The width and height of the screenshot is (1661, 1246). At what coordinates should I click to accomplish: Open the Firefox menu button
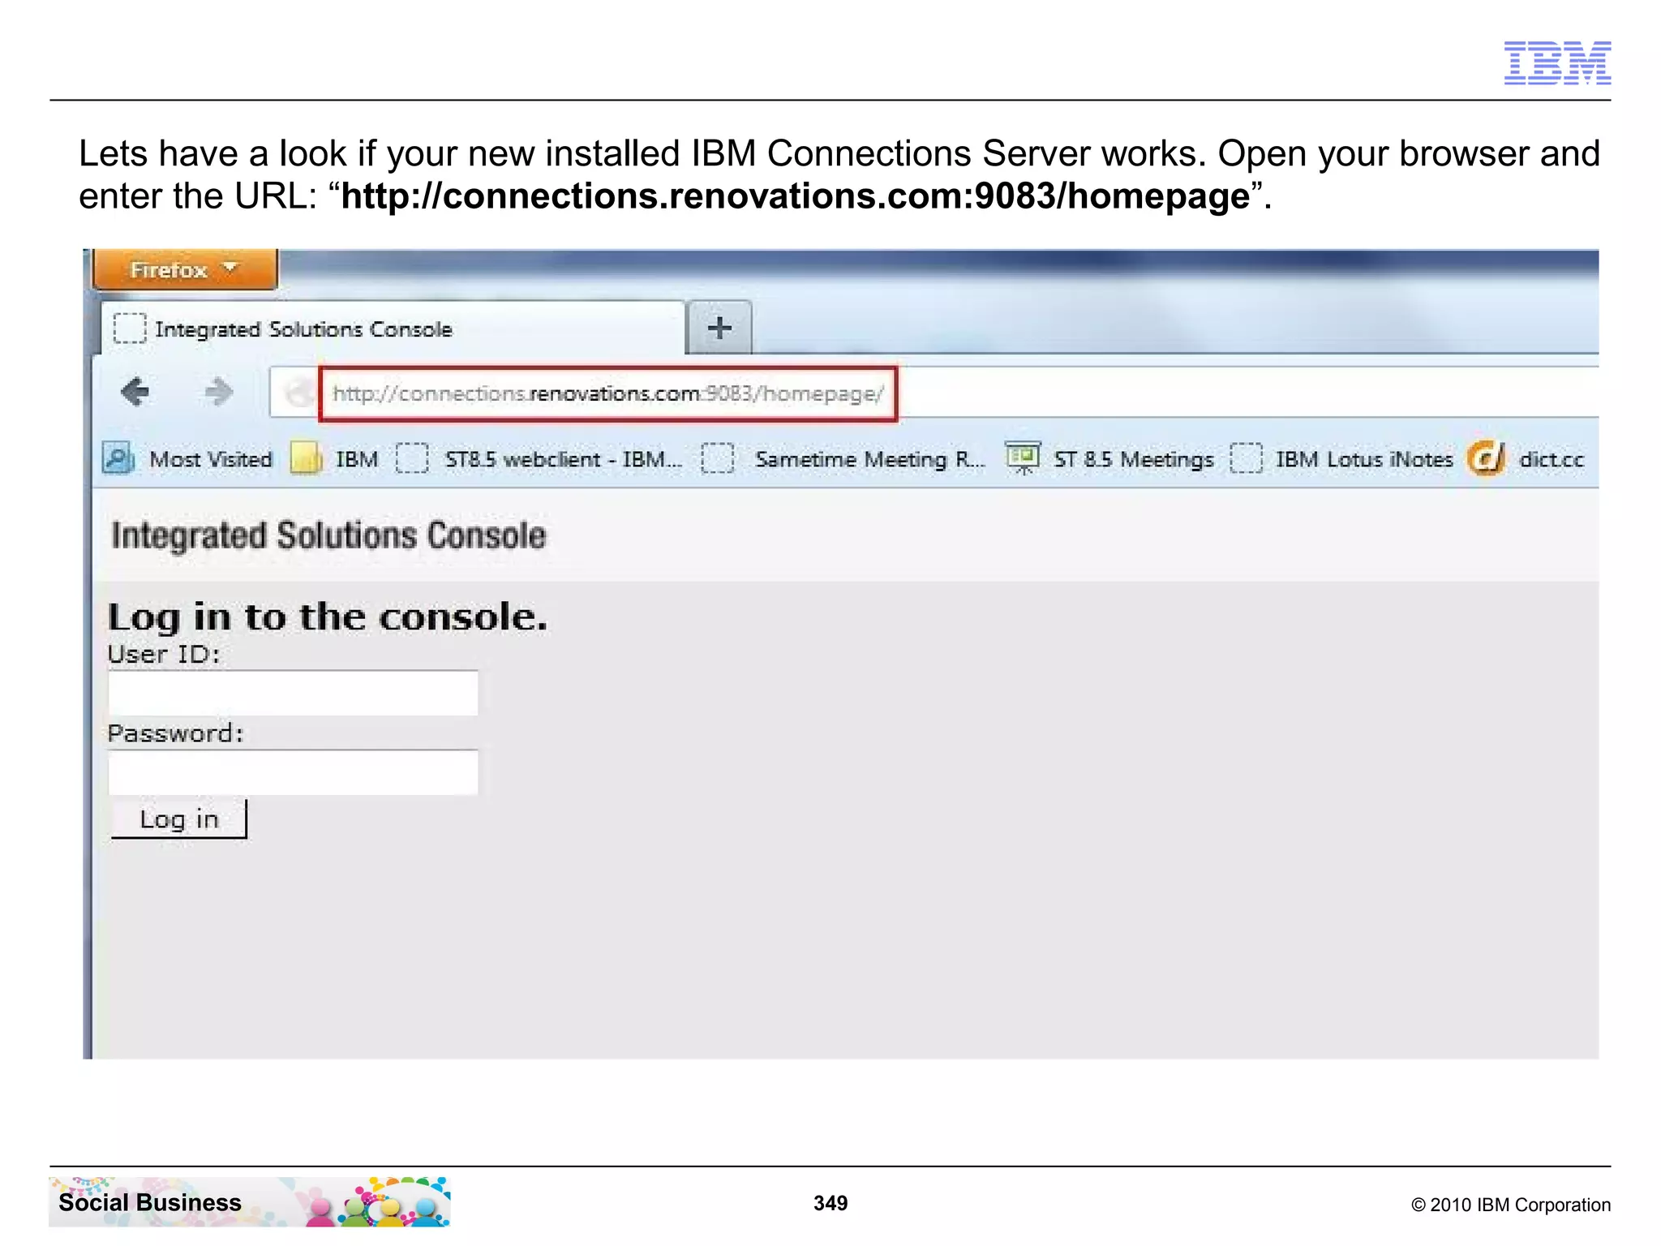pos(186,269)
